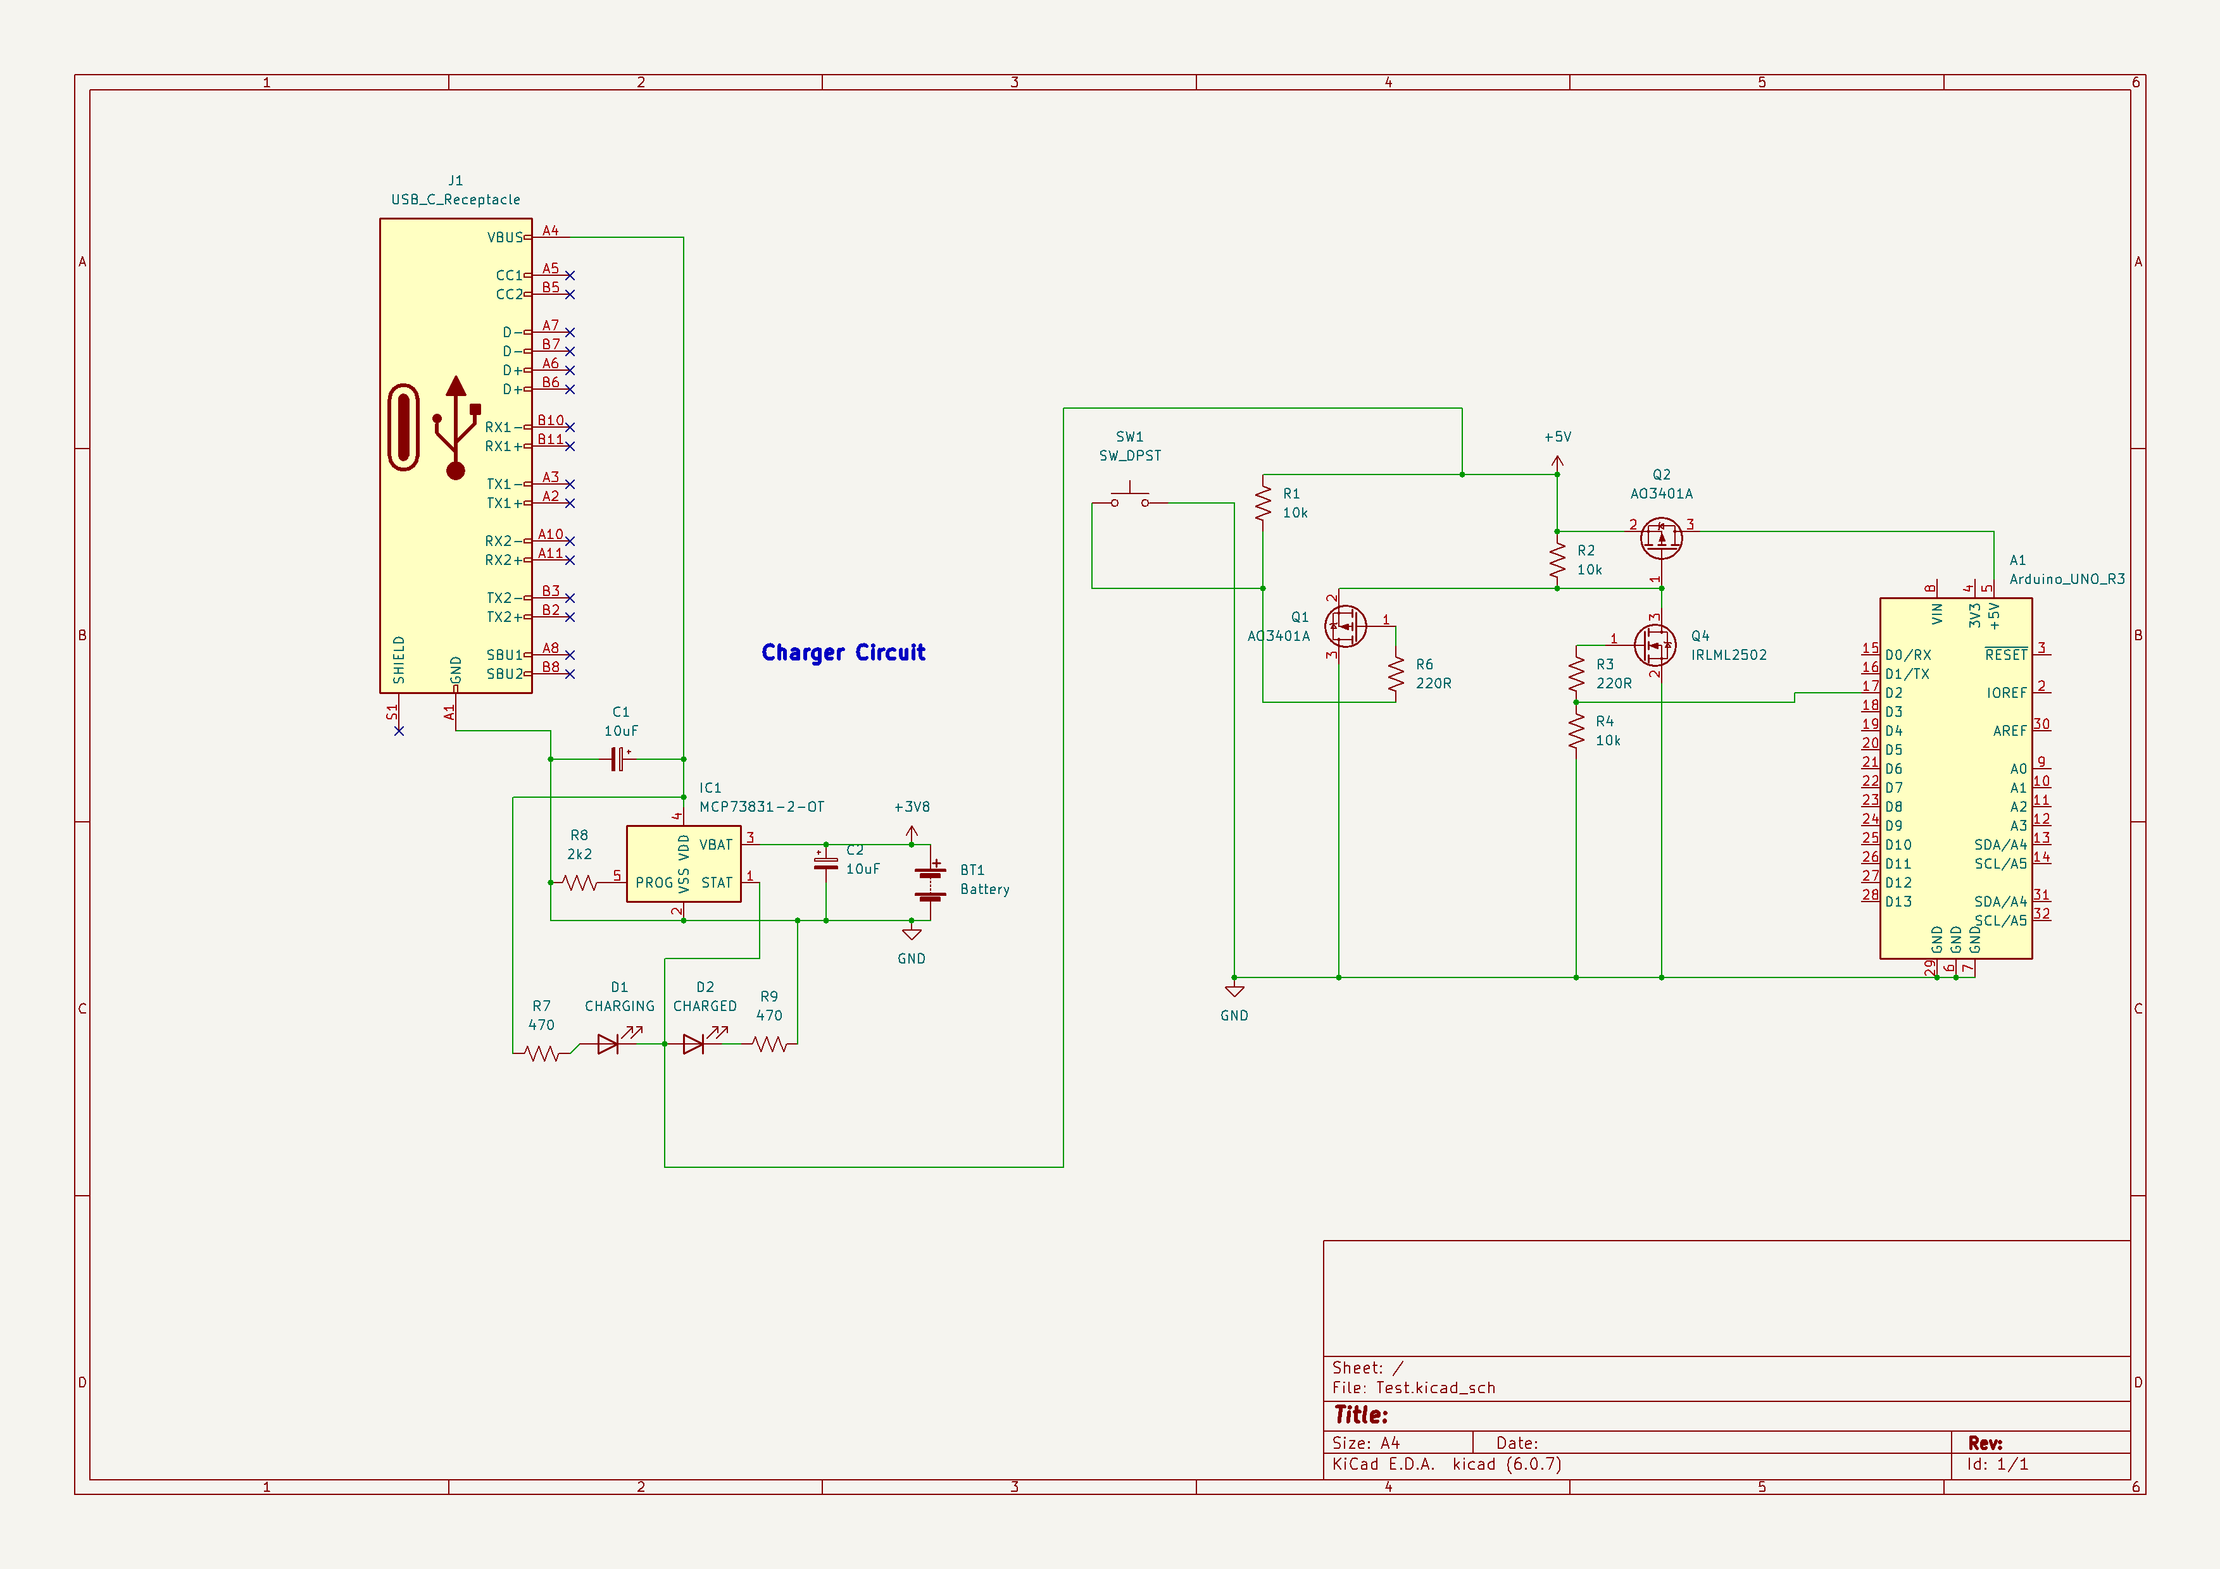Screen dimensions: 2220x1569
Task: Click the Q1 MOSFET transistor symbol
Action: (1345, 626)
